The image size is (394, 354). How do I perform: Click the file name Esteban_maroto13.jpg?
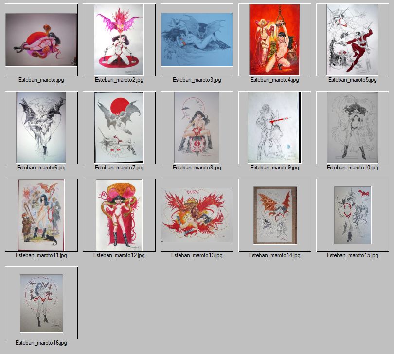pyautogui.click(x=197, y=255)
